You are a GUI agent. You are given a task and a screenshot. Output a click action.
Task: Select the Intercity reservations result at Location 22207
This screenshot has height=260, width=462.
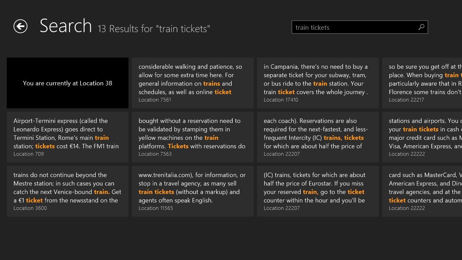318,137
